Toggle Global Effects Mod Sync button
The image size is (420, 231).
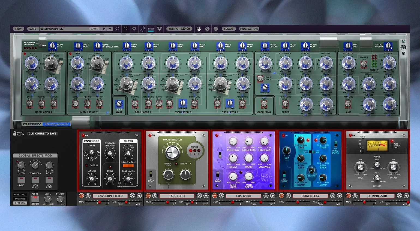pos(21,180)
